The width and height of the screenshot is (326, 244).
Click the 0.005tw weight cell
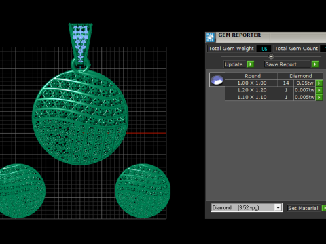(x=305, y=97)
